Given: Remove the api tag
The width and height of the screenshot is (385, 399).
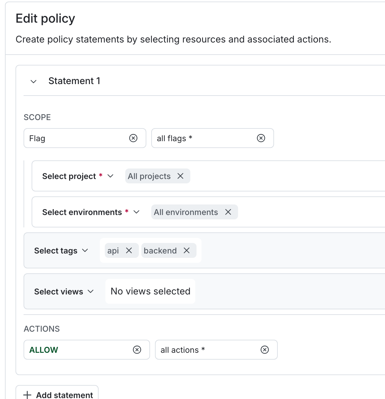Looking at the screenshot, I should [x=130, y=250].
